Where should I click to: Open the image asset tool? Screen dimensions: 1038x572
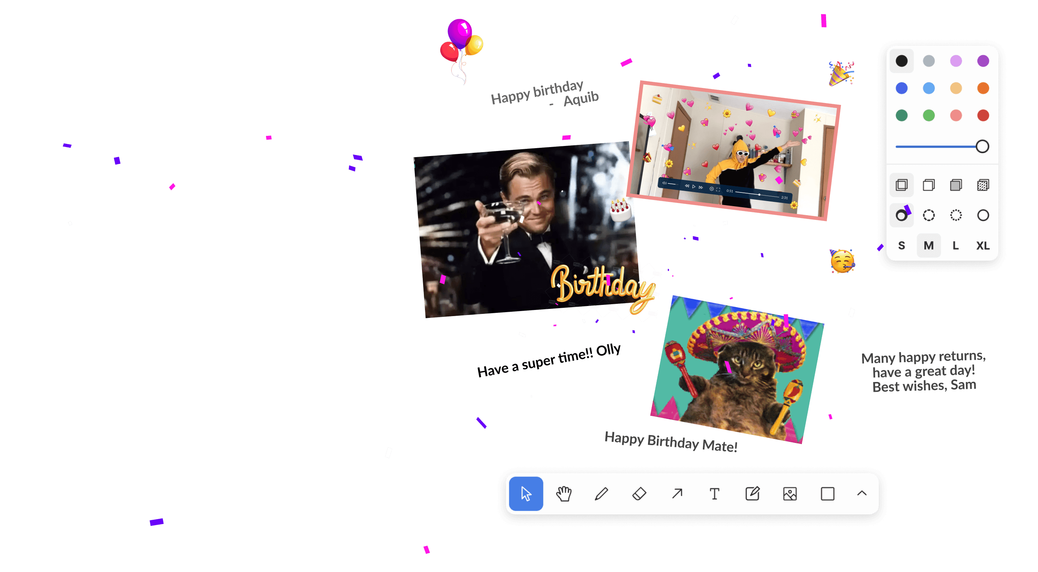(x=790, y=493)
